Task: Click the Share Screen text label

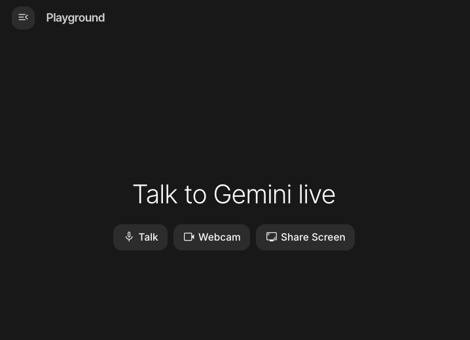Action: (313, 237)
